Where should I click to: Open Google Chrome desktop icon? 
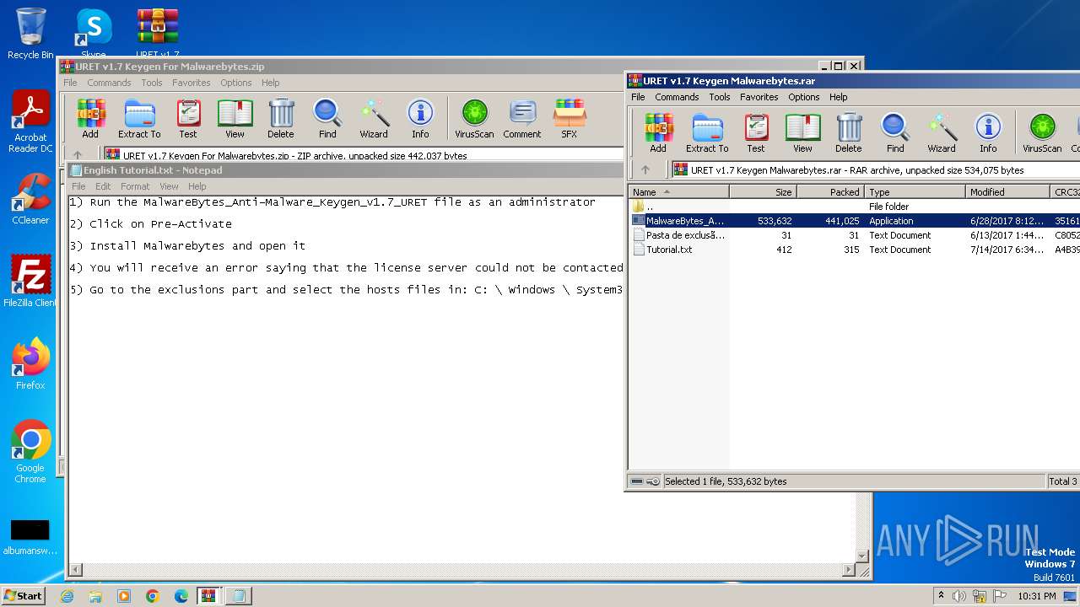[30, 452]
